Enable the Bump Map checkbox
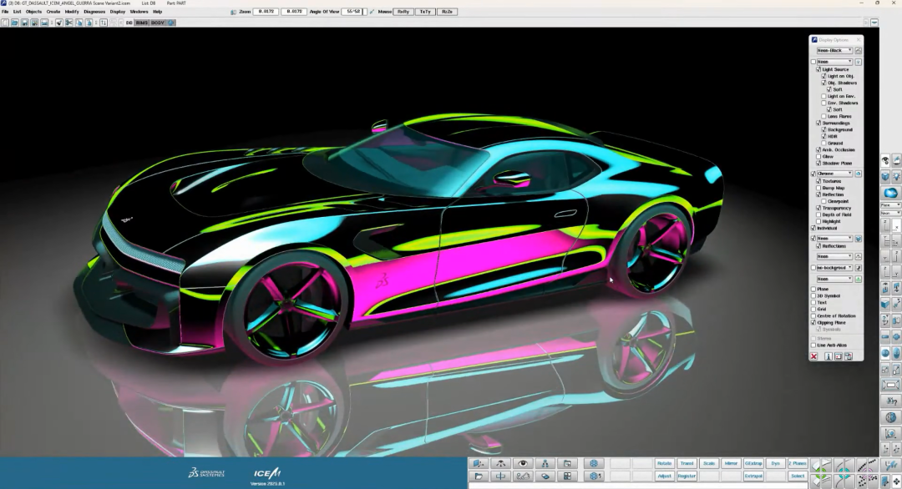The width and height of the screenshot is (902, 489). click(818, 188)
